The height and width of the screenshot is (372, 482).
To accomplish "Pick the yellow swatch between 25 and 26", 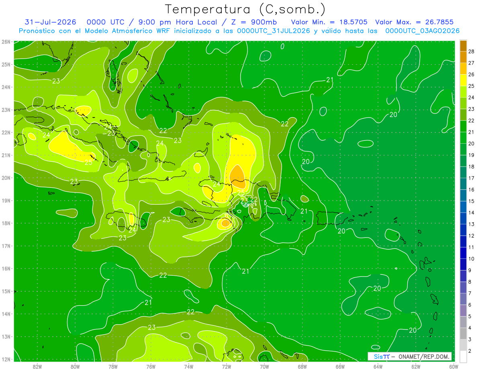I will (x=463, y=80).
